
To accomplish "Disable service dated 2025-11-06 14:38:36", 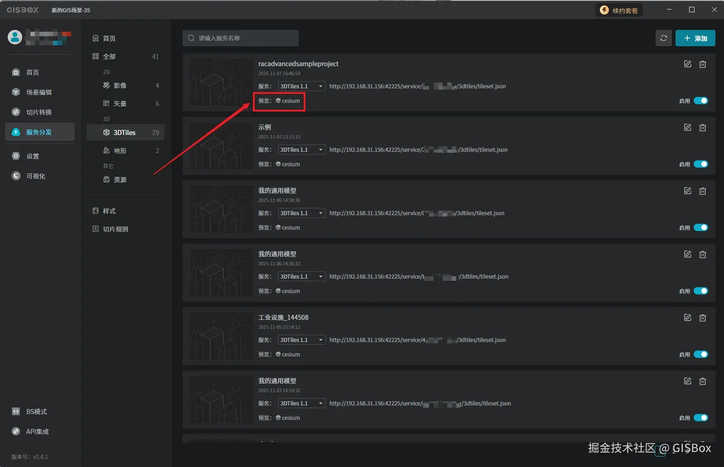I will pyautogui.click(x=701, y=227).
